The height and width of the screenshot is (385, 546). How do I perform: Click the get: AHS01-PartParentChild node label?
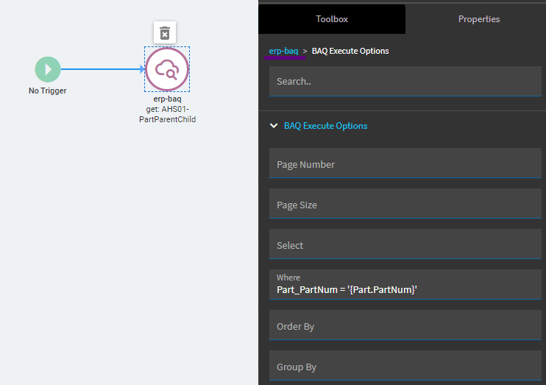coord(167,114)
